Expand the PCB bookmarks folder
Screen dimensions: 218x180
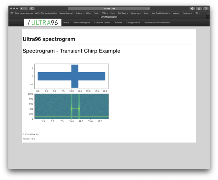click(x=197, y=13)
